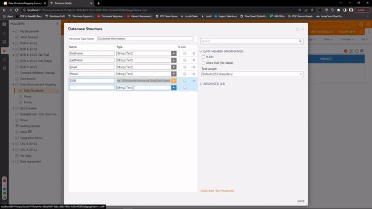
Task: Switch to the Data Structure/Mapping browser tab
Action: coord(24,3)
